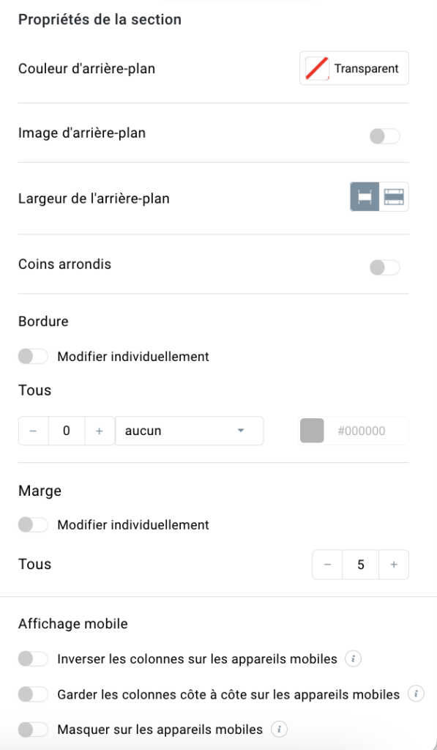Toggle Marge Modifier individuellement switch
Image resolution: width=437 pixels, height=750 pixels.
tap(33, 524)
